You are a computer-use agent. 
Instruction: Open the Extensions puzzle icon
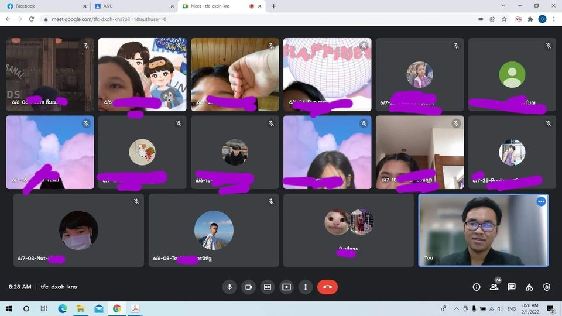530,19
